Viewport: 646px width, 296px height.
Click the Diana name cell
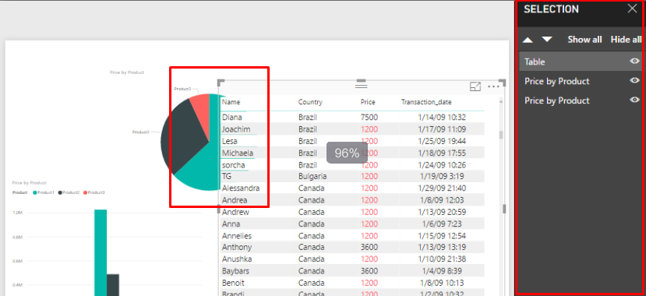tap(232, 118)
